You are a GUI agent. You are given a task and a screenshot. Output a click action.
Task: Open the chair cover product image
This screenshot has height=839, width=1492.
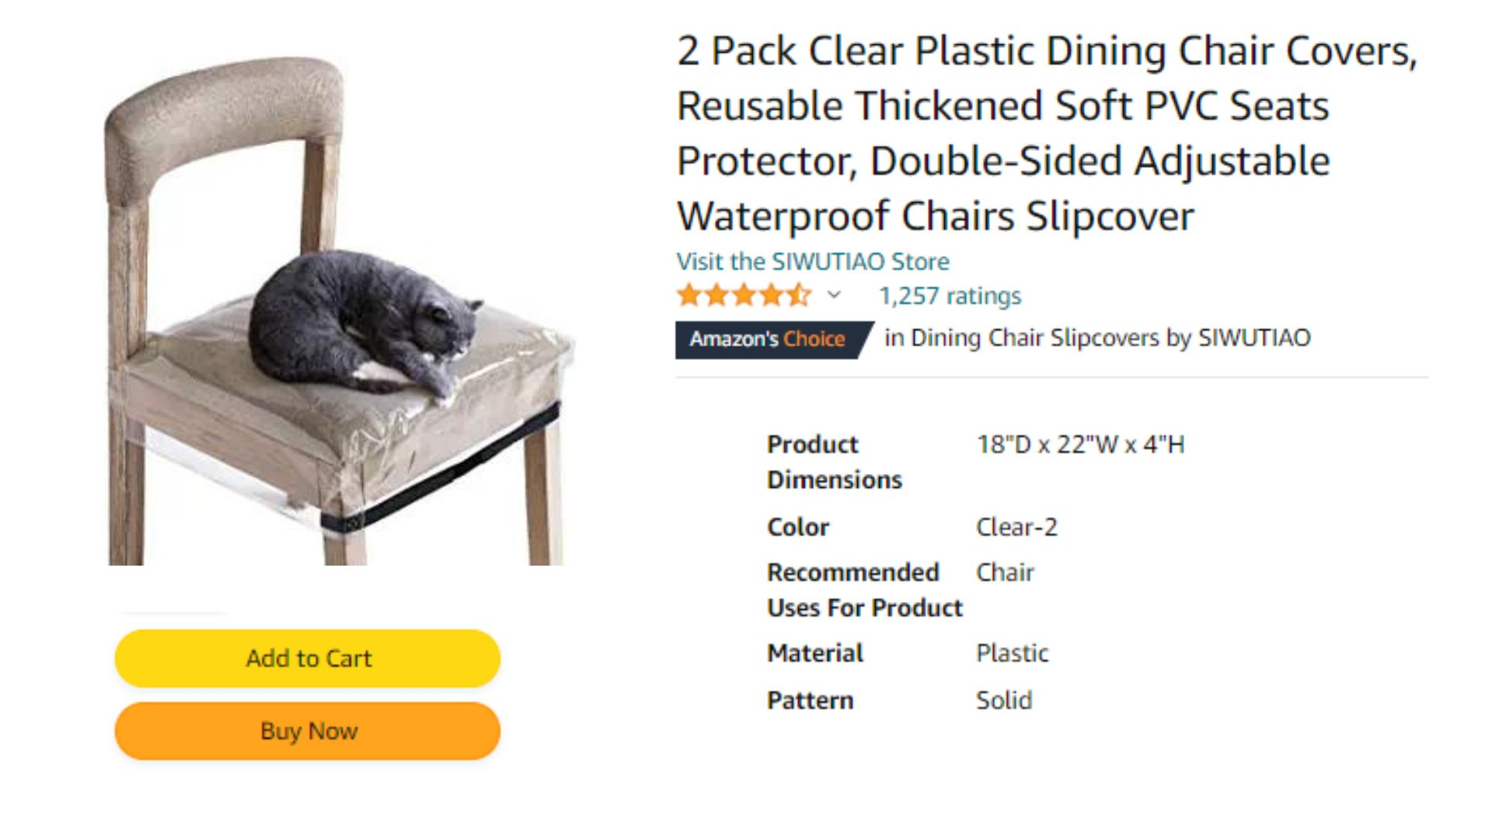[338, 311]
